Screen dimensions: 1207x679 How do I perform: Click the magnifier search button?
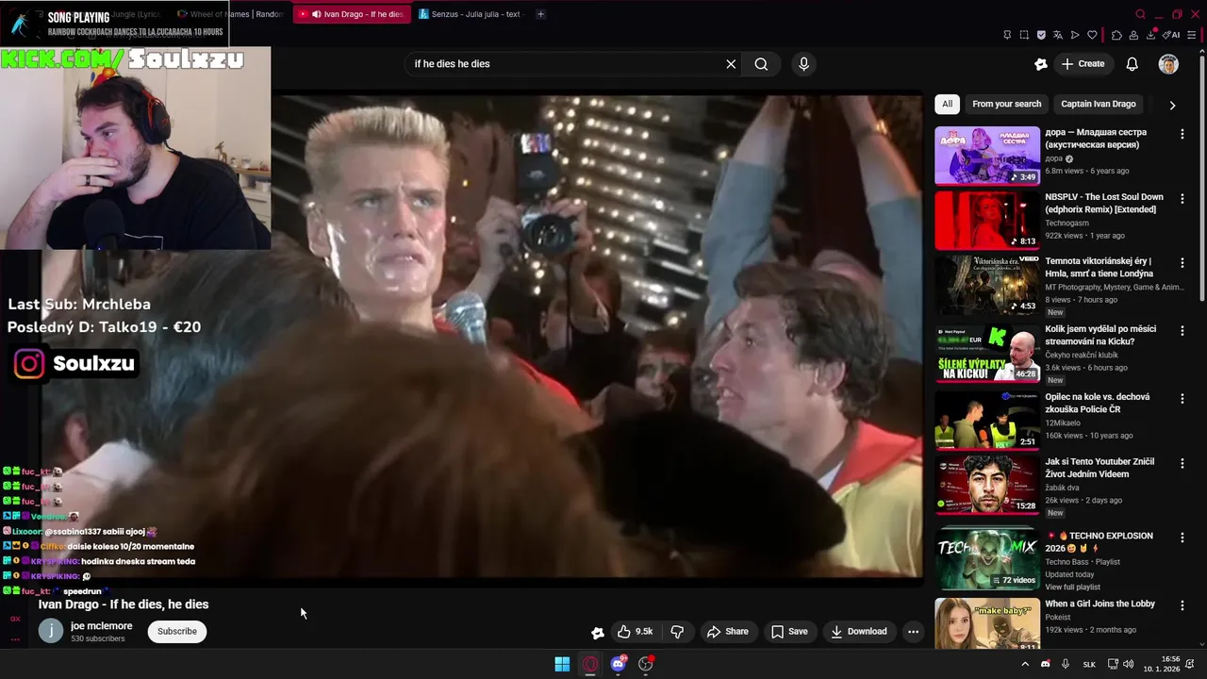761,64
